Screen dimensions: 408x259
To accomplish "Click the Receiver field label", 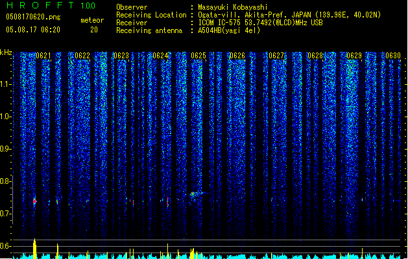I will [132, 23].
